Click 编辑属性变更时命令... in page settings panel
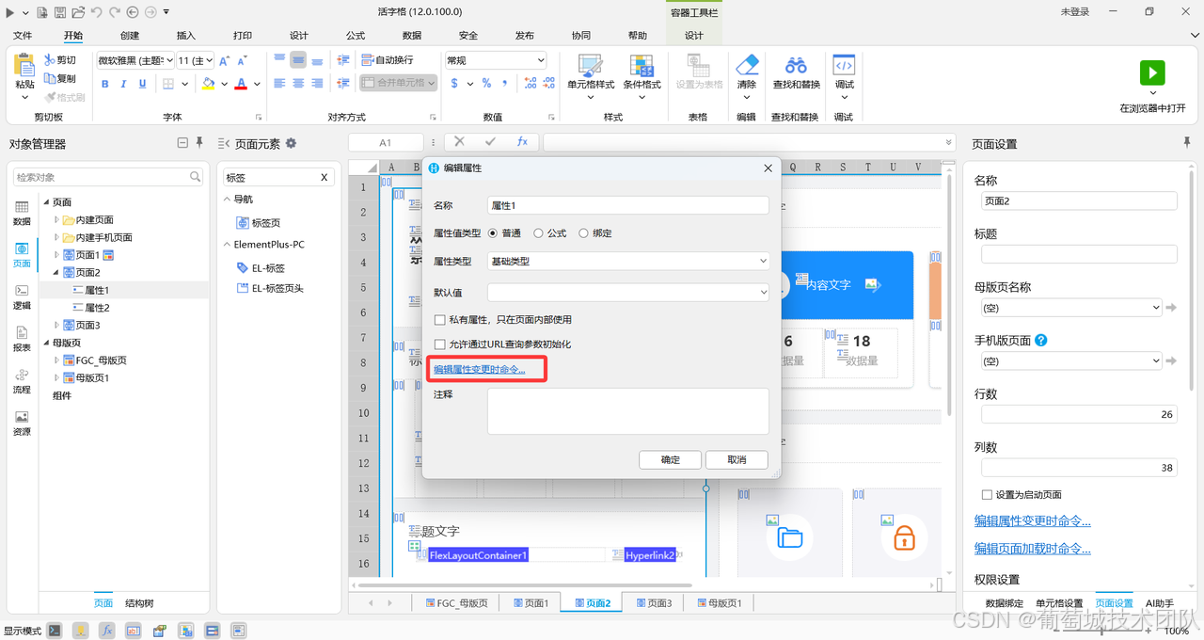The image size is (1204, 640). click(x=1032, y=521)
